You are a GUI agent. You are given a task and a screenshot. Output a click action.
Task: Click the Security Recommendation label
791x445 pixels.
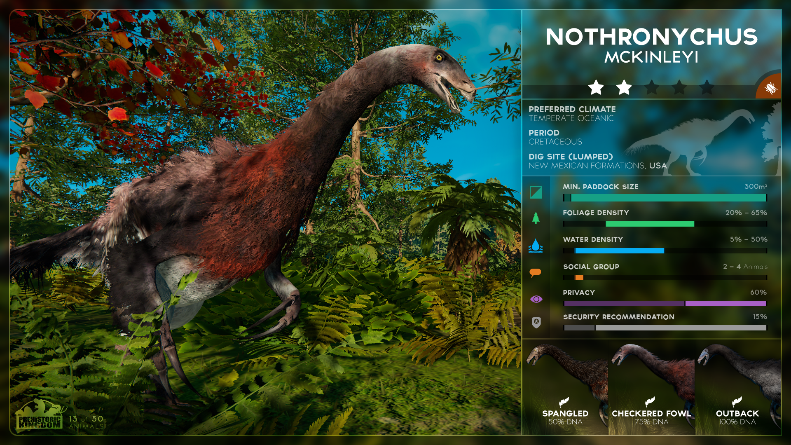[x=619, y=317]
